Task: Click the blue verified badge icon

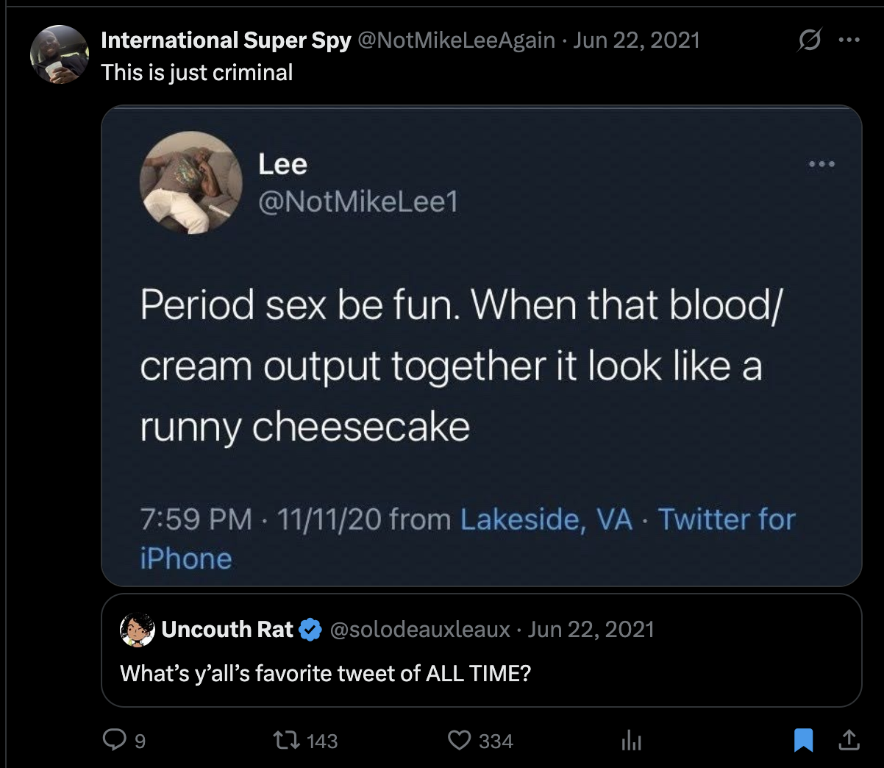Action: click(x=311, y=630)
